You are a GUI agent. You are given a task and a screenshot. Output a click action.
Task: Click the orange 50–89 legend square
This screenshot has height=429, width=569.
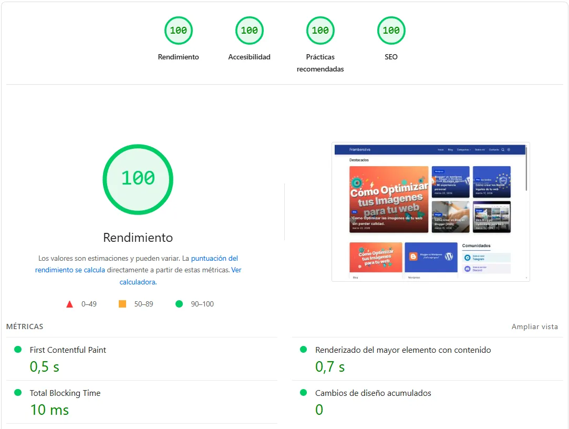coord(122,303)
